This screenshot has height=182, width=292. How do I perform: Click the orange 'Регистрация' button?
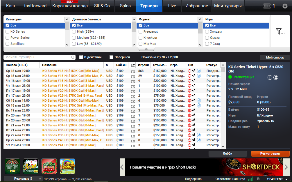(x=270, y=154)
